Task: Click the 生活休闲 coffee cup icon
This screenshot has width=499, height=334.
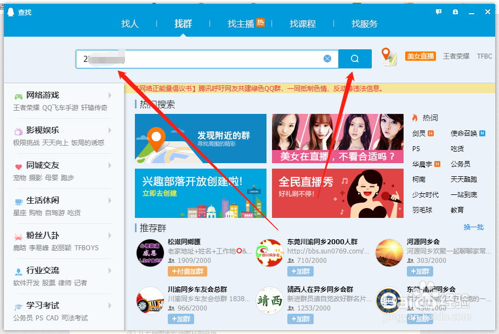Action: pos(19,201)
